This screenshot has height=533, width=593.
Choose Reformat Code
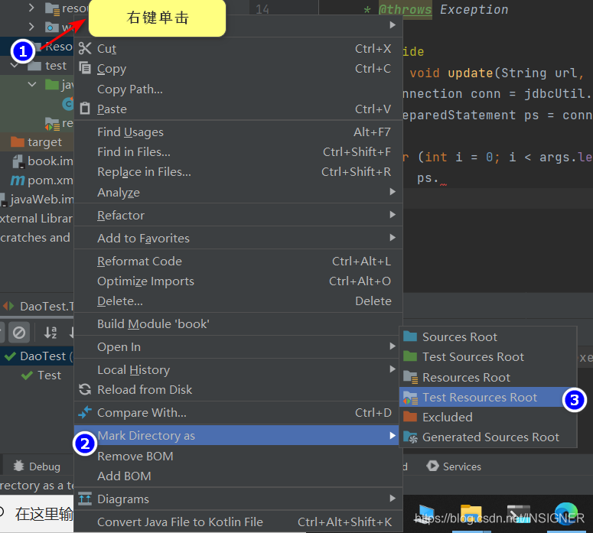tap(238, 262)
